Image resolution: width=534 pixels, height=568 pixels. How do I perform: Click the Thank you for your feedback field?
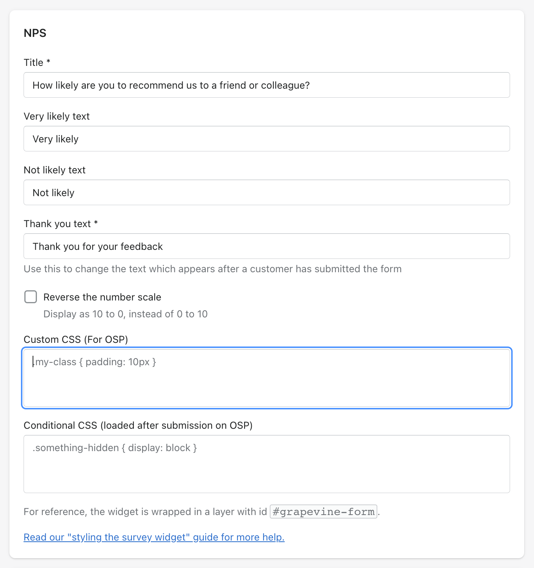(x=267, y=246)
